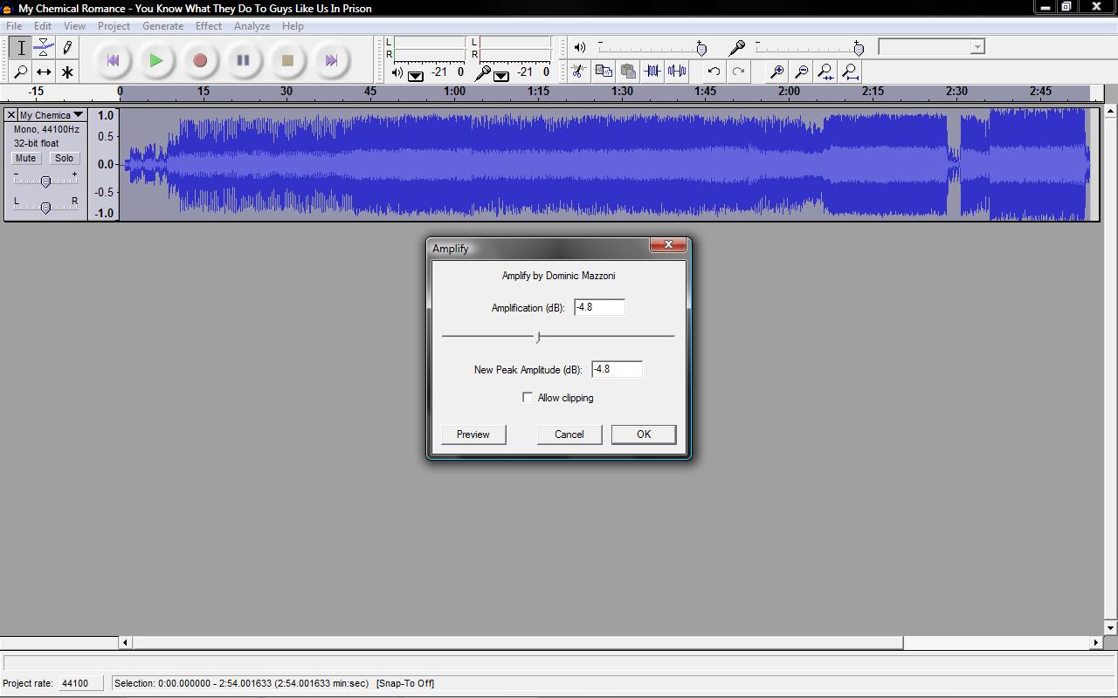Click the 1:00 mark on timeline ruler
1118x698 pixels.
454,92
